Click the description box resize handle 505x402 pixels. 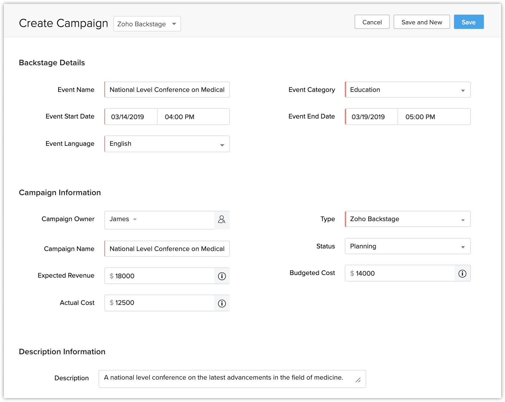[x=358, y=380]
